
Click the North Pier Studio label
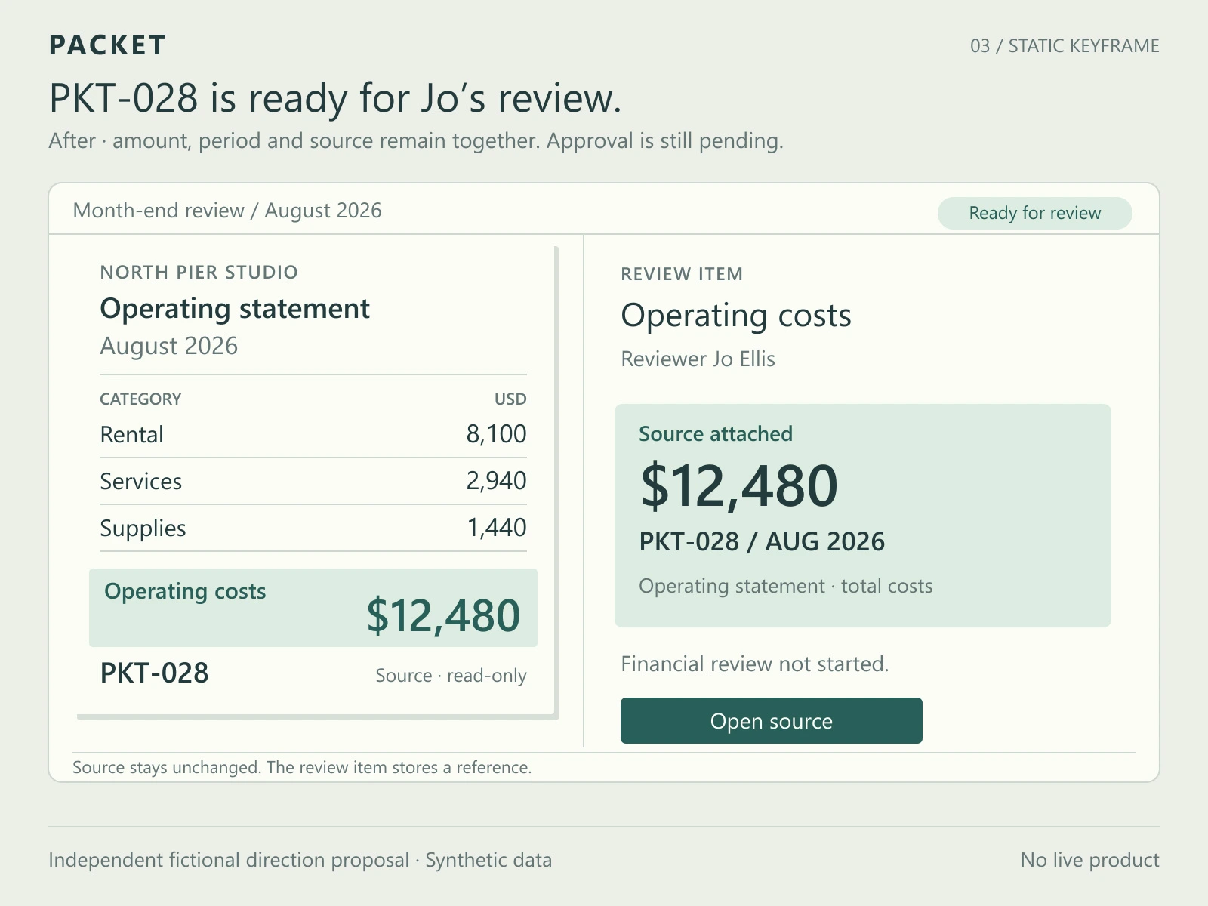click(199, 272)
